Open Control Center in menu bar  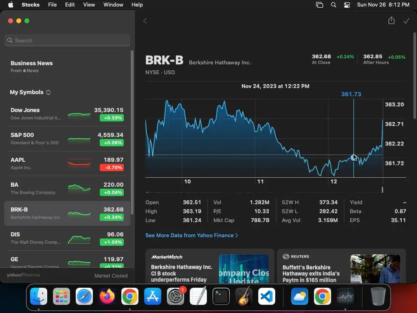pyautogui.click(x=347, y=5)
